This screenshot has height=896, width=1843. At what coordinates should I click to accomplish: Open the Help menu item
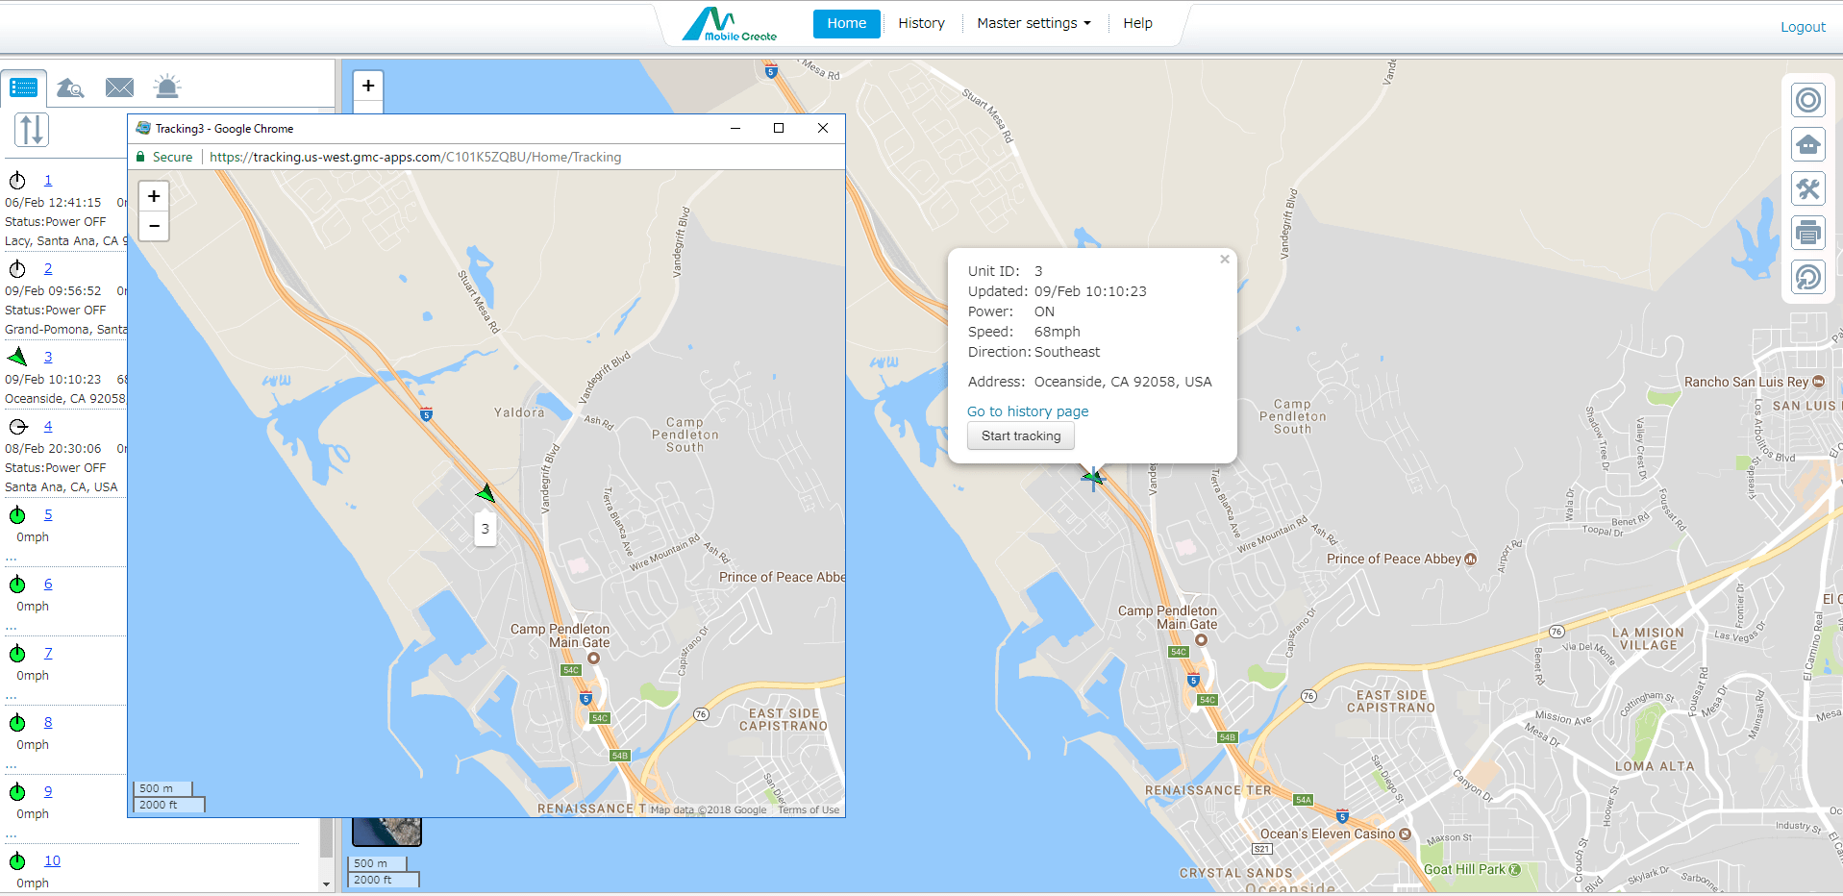(1138, 24)
